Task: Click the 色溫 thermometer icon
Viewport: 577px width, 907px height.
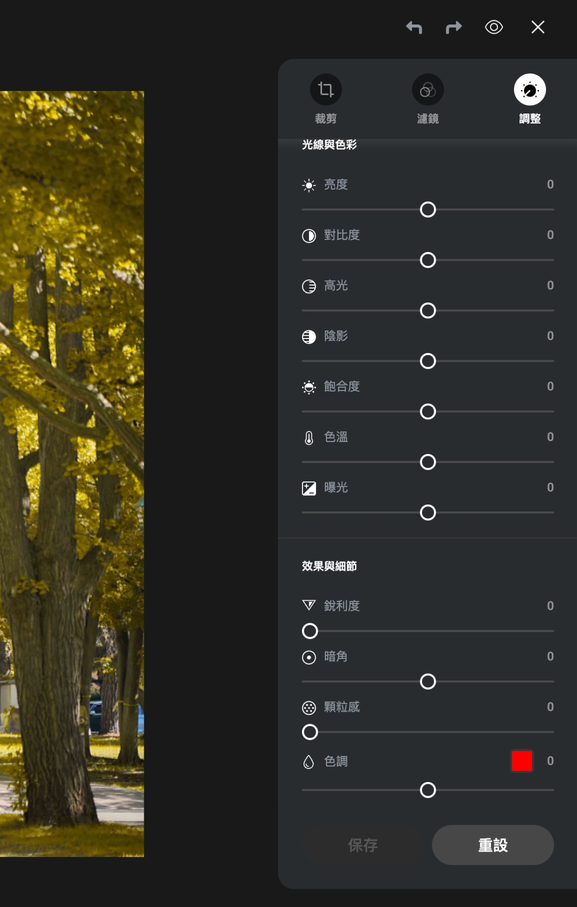Action: (309, 438)
